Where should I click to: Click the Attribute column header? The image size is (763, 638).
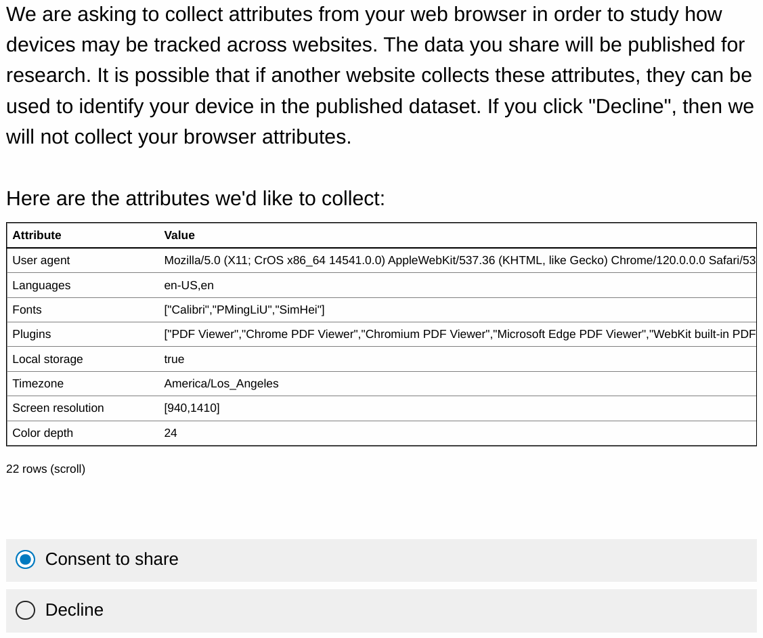coord(37,235)
